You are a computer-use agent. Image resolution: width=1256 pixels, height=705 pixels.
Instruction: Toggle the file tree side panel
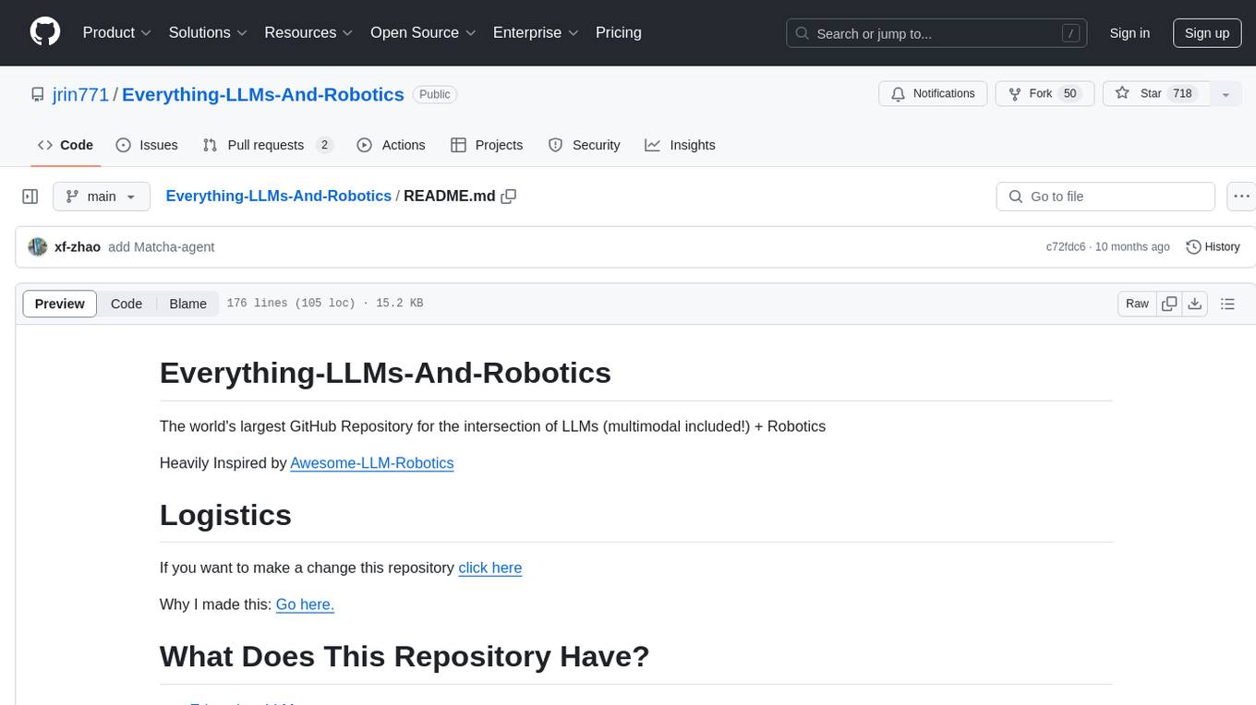(30, 197)
